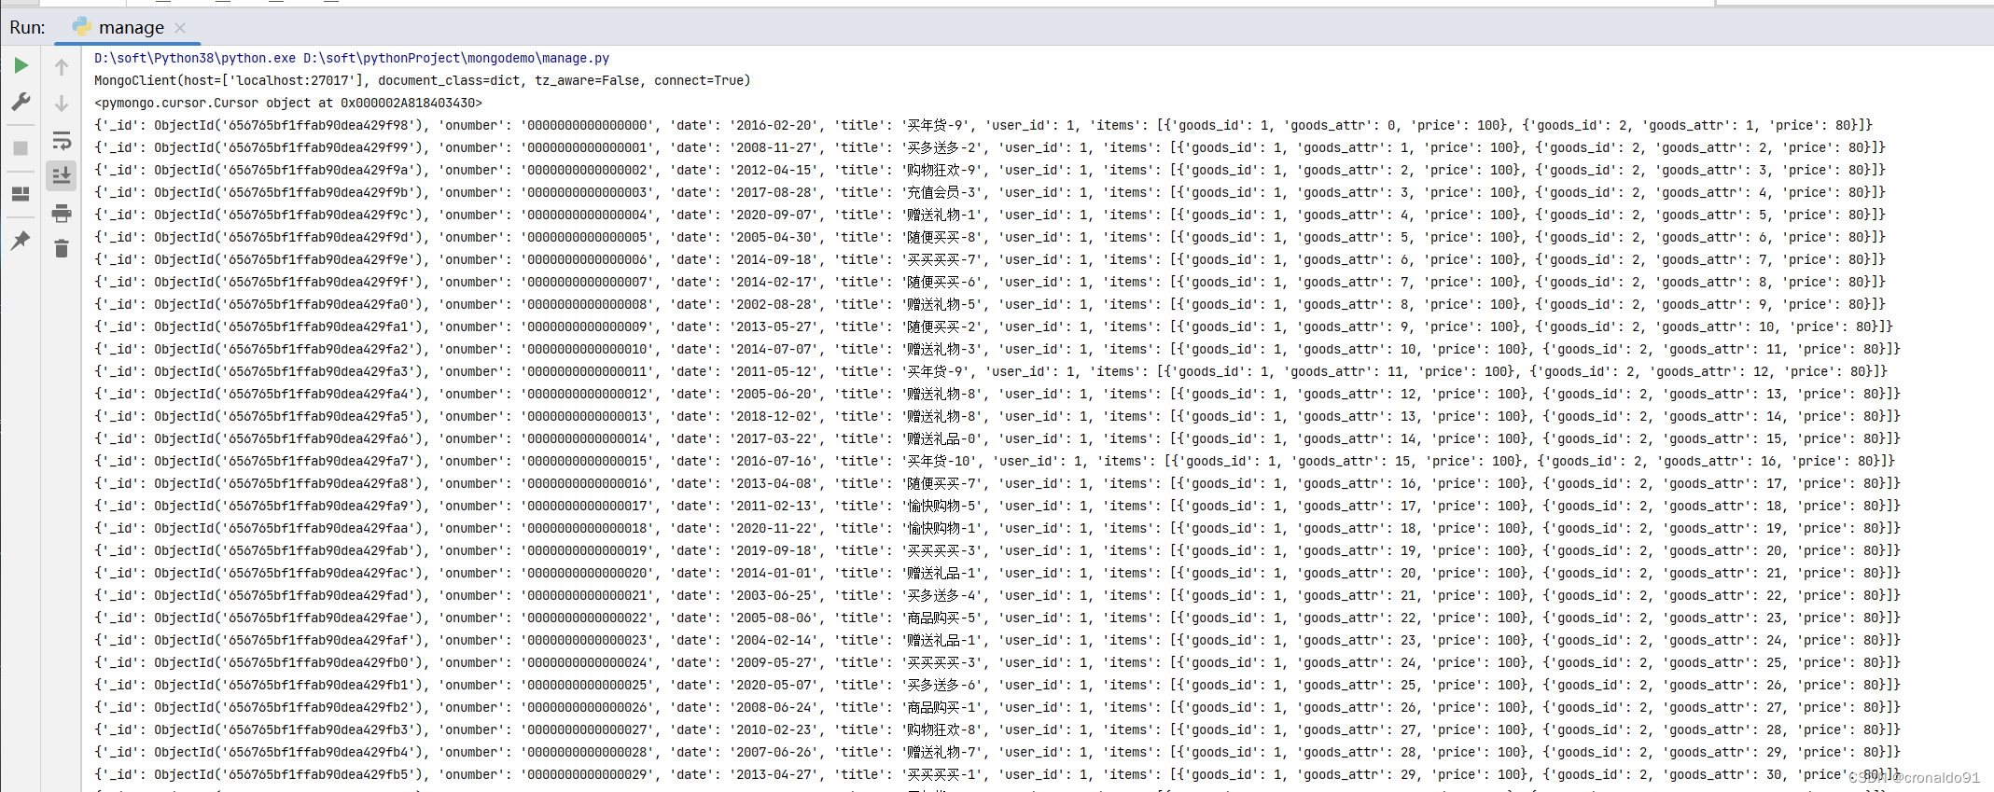Clear all console output trash icon
Image resolution: width=1994 pixels, height=792 pixels.
tap(62, 248)
